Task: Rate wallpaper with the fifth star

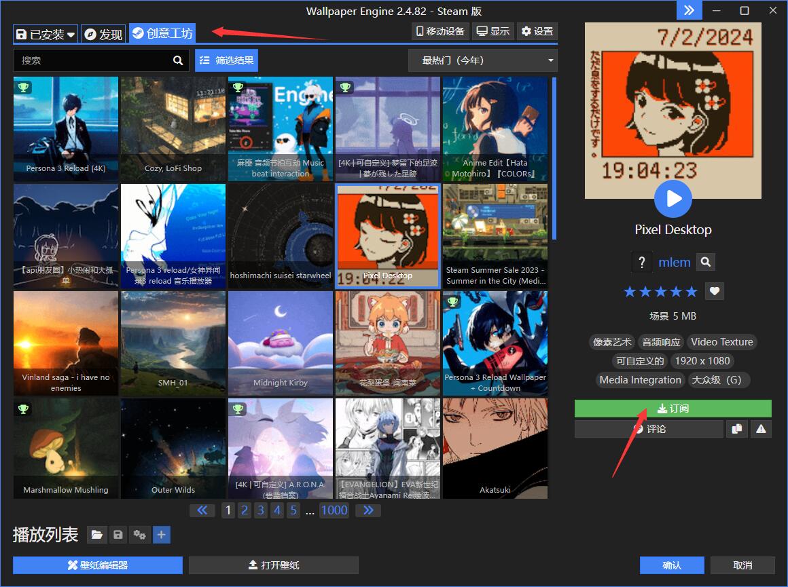Action: click(692, 292)
